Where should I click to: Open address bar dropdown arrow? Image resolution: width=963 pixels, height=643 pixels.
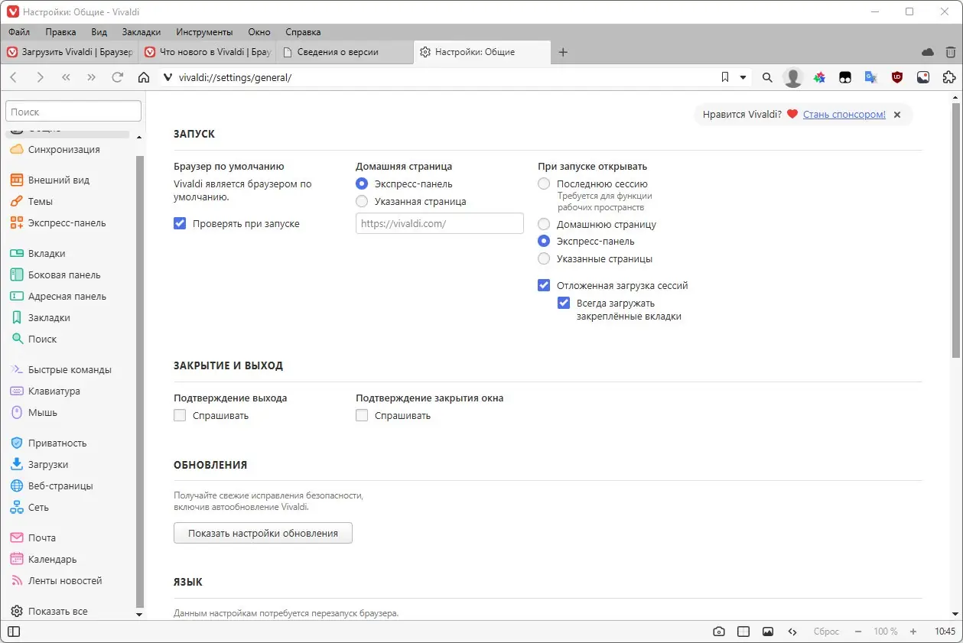pyautogui.click(x=743, y=77)
